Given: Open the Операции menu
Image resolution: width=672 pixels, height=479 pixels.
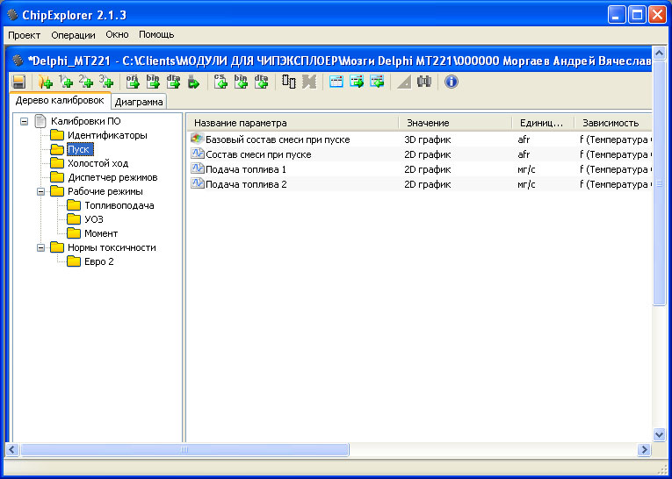Looking at the screenshot, I should click(73, 35).
